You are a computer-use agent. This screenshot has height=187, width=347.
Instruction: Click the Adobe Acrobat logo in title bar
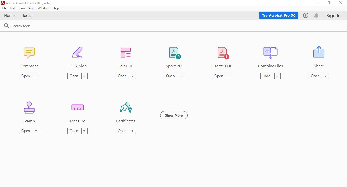point(3,3)
